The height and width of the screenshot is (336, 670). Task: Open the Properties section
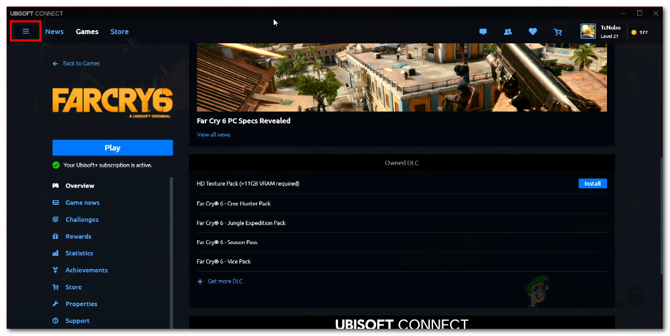(x=81, y=304)
